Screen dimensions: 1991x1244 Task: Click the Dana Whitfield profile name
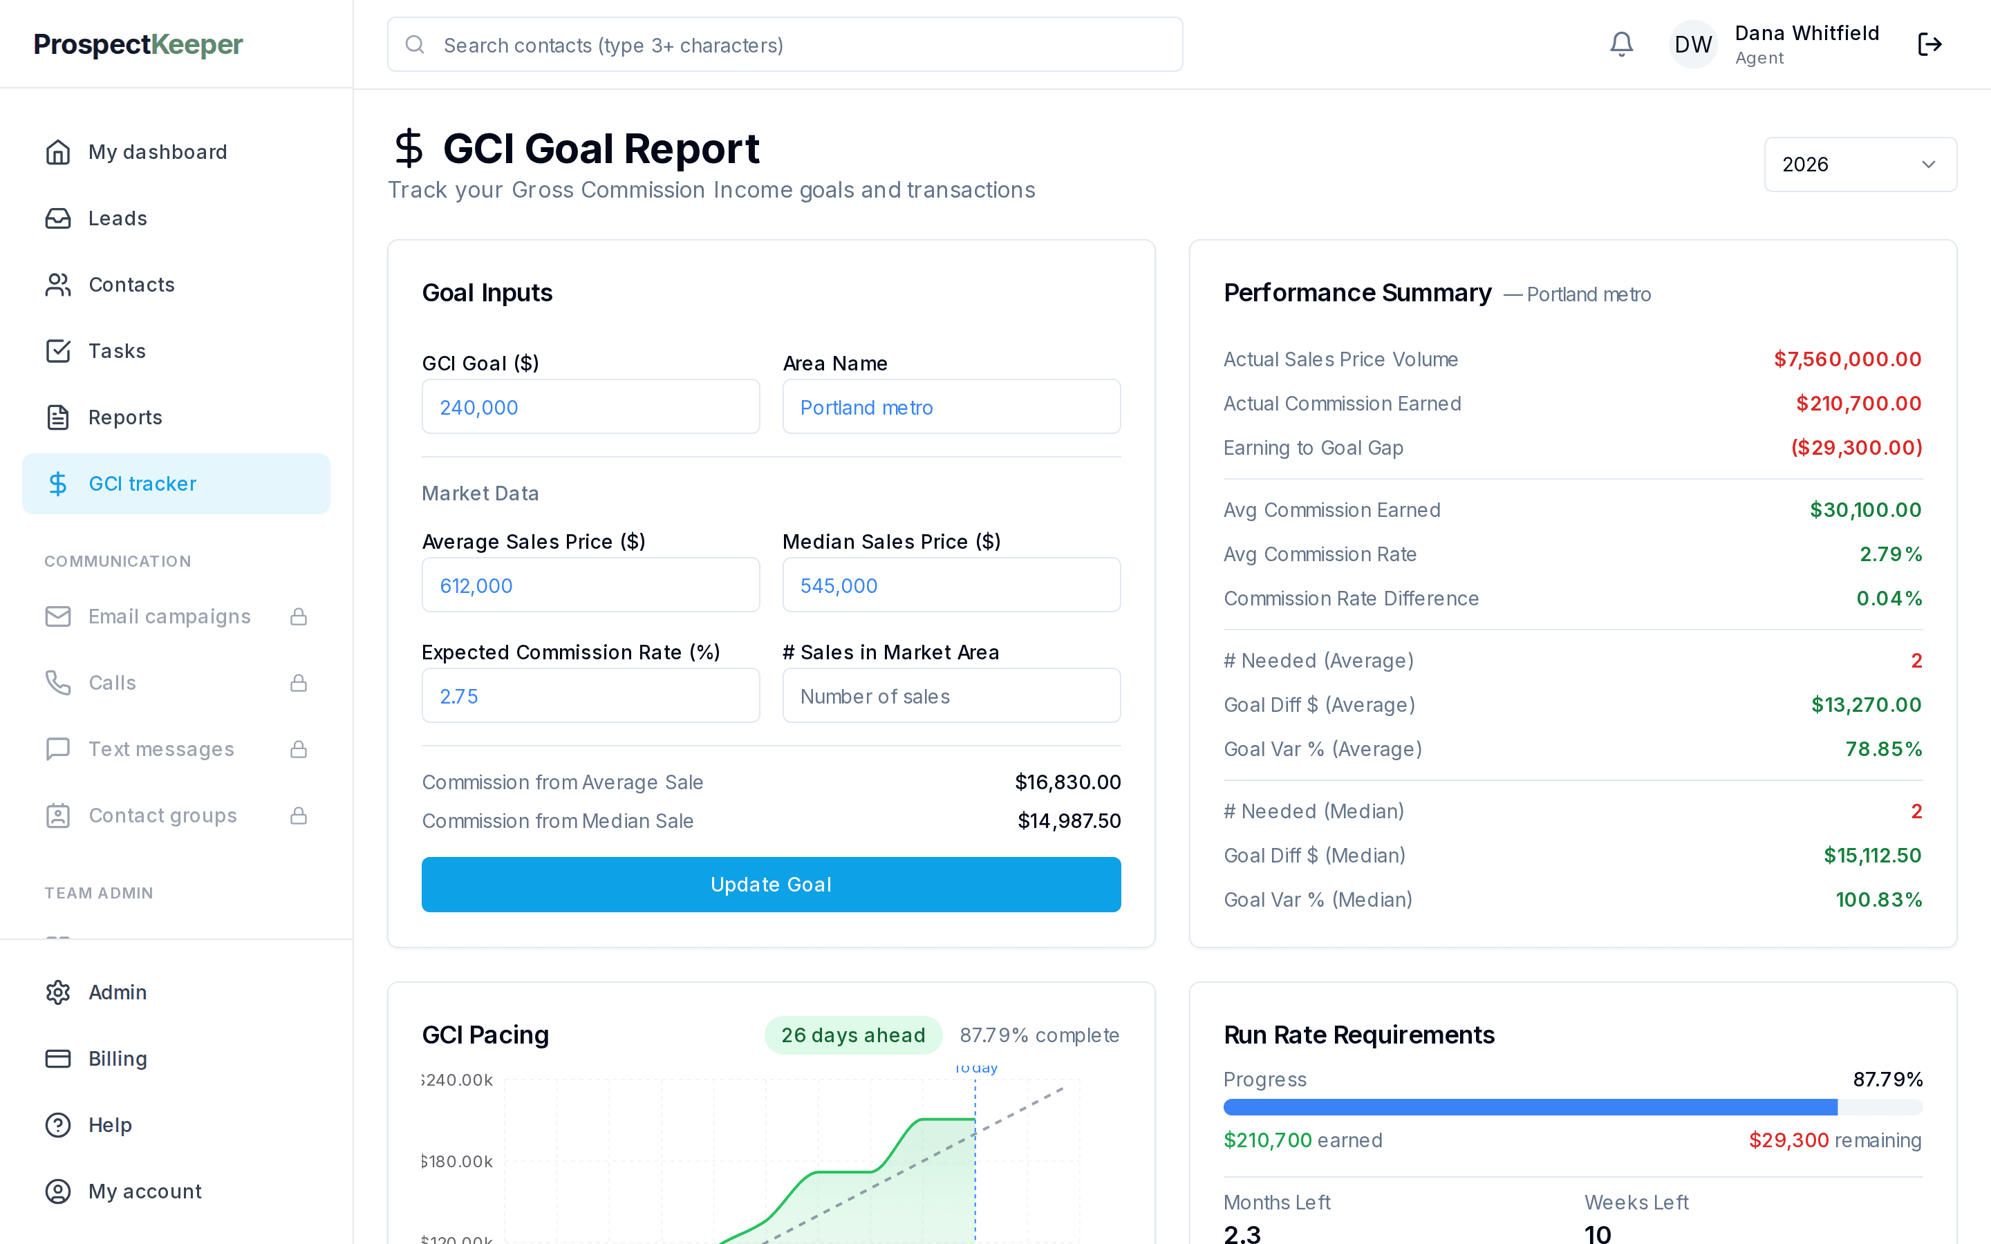point(1806,33)
